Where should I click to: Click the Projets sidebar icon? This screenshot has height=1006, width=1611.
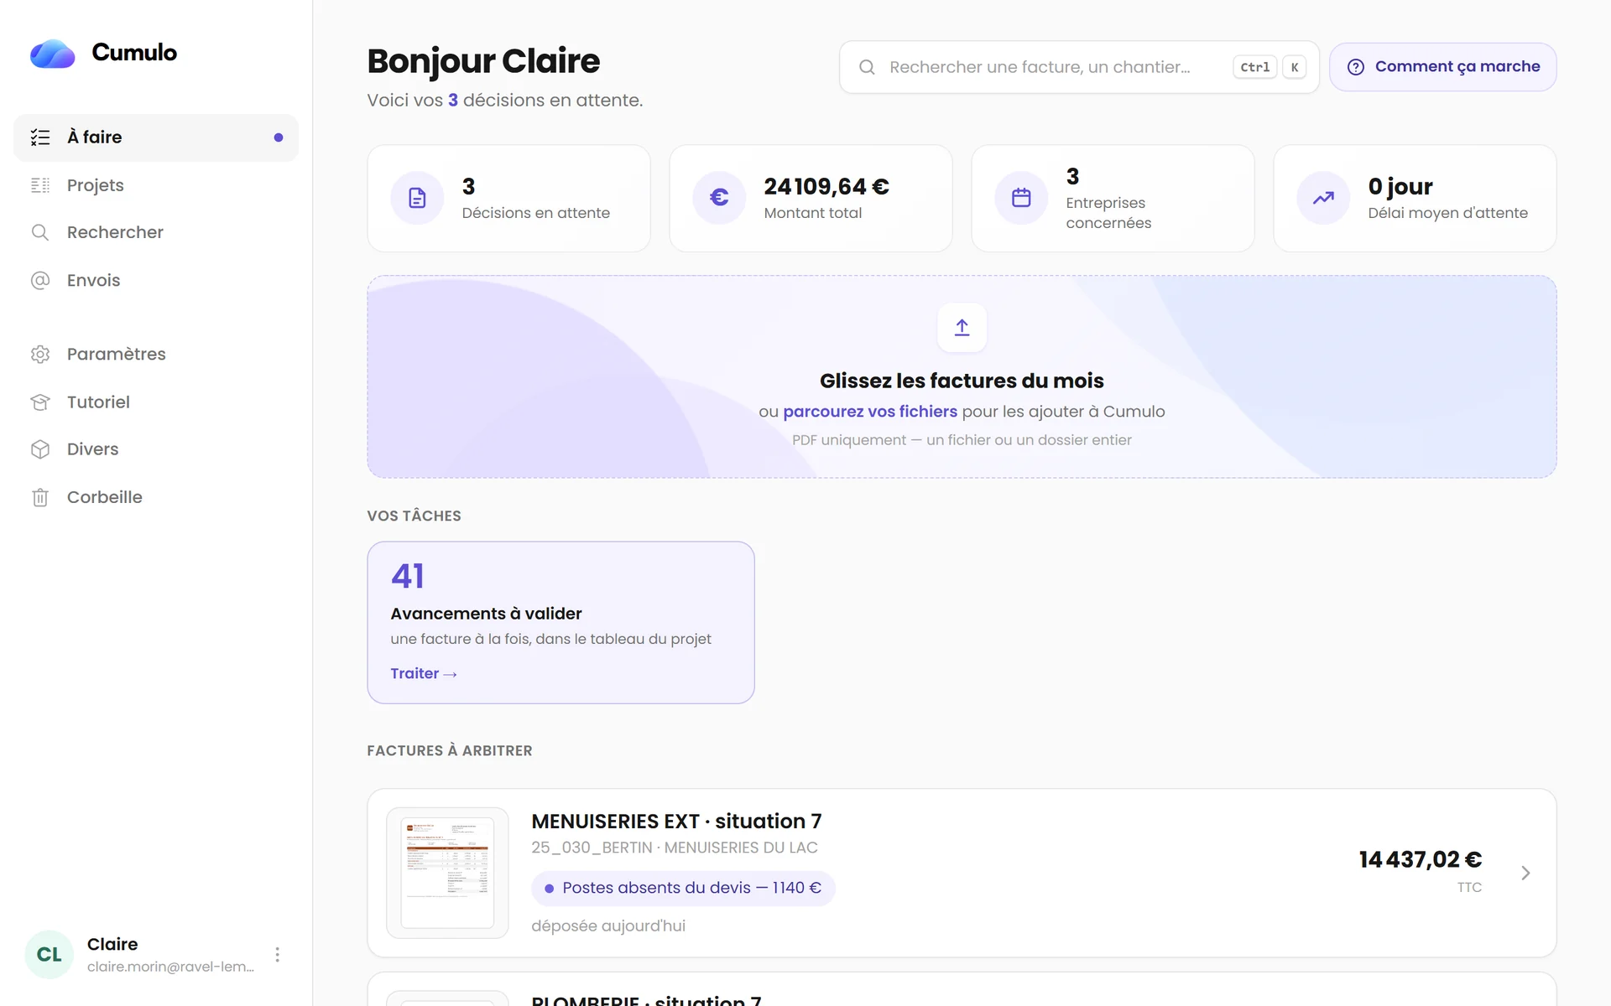(x=40, y=185)
